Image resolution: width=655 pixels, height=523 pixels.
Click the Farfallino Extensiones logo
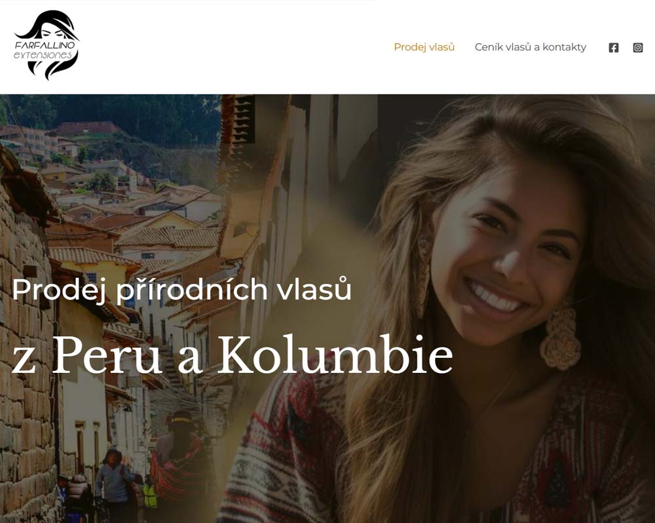click(47, 45)
